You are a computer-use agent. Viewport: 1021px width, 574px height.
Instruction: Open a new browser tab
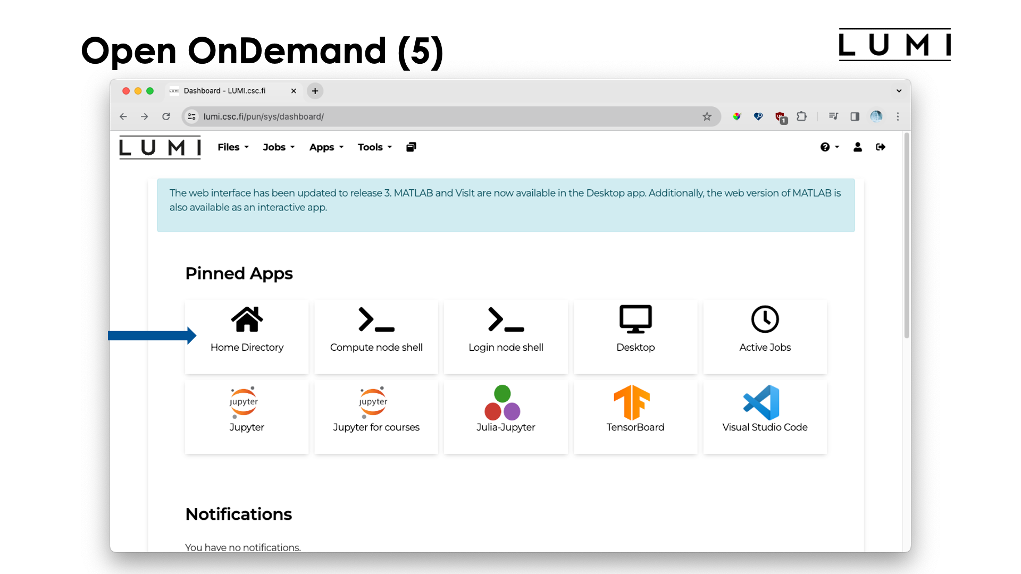(315, 91)
